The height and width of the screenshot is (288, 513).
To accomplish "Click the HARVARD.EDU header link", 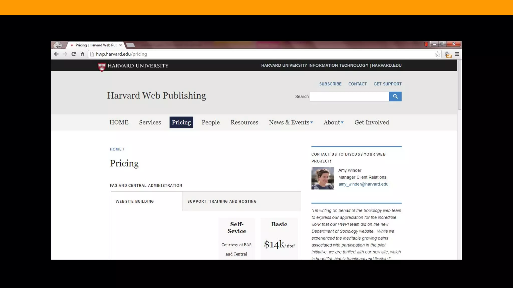I will tap(387, 65).
